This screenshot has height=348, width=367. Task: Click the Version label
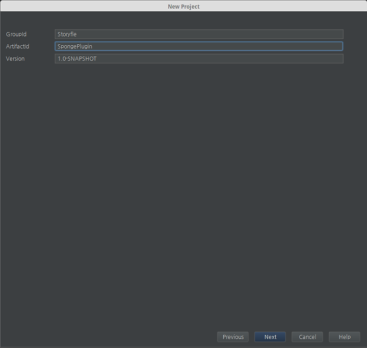pos(15,59)
